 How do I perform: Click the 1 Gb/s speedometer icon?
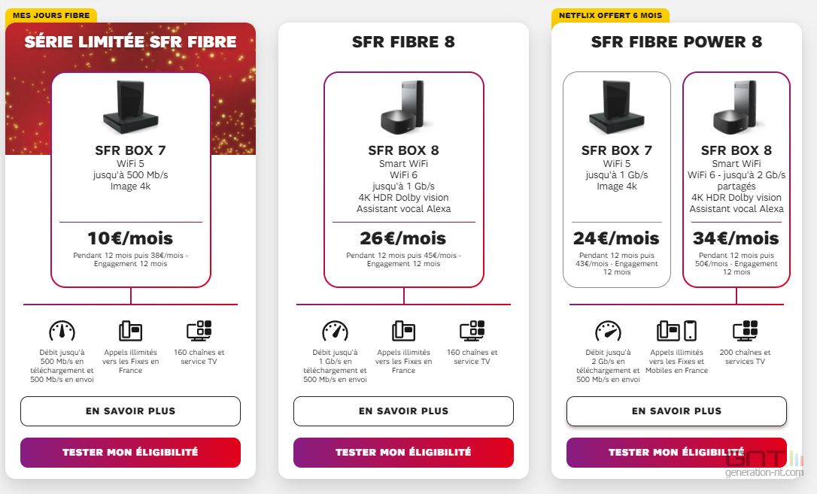[x=335, y=331]
